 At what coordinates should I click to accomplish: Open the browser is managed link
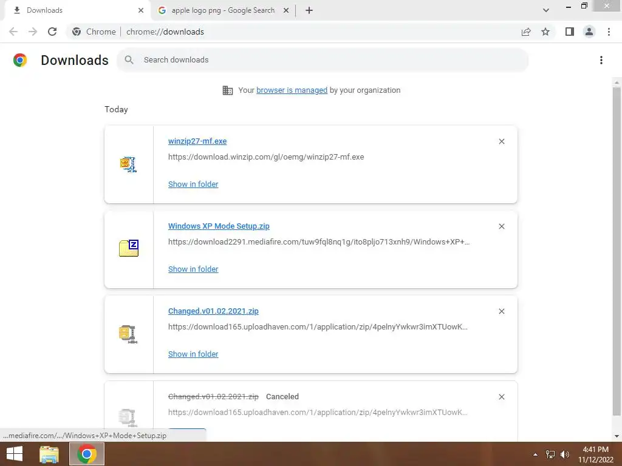292,90
